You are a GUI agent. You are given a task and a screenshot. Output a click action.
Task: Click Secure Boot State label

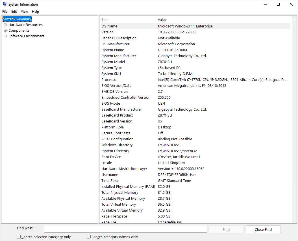coord(116,133)
